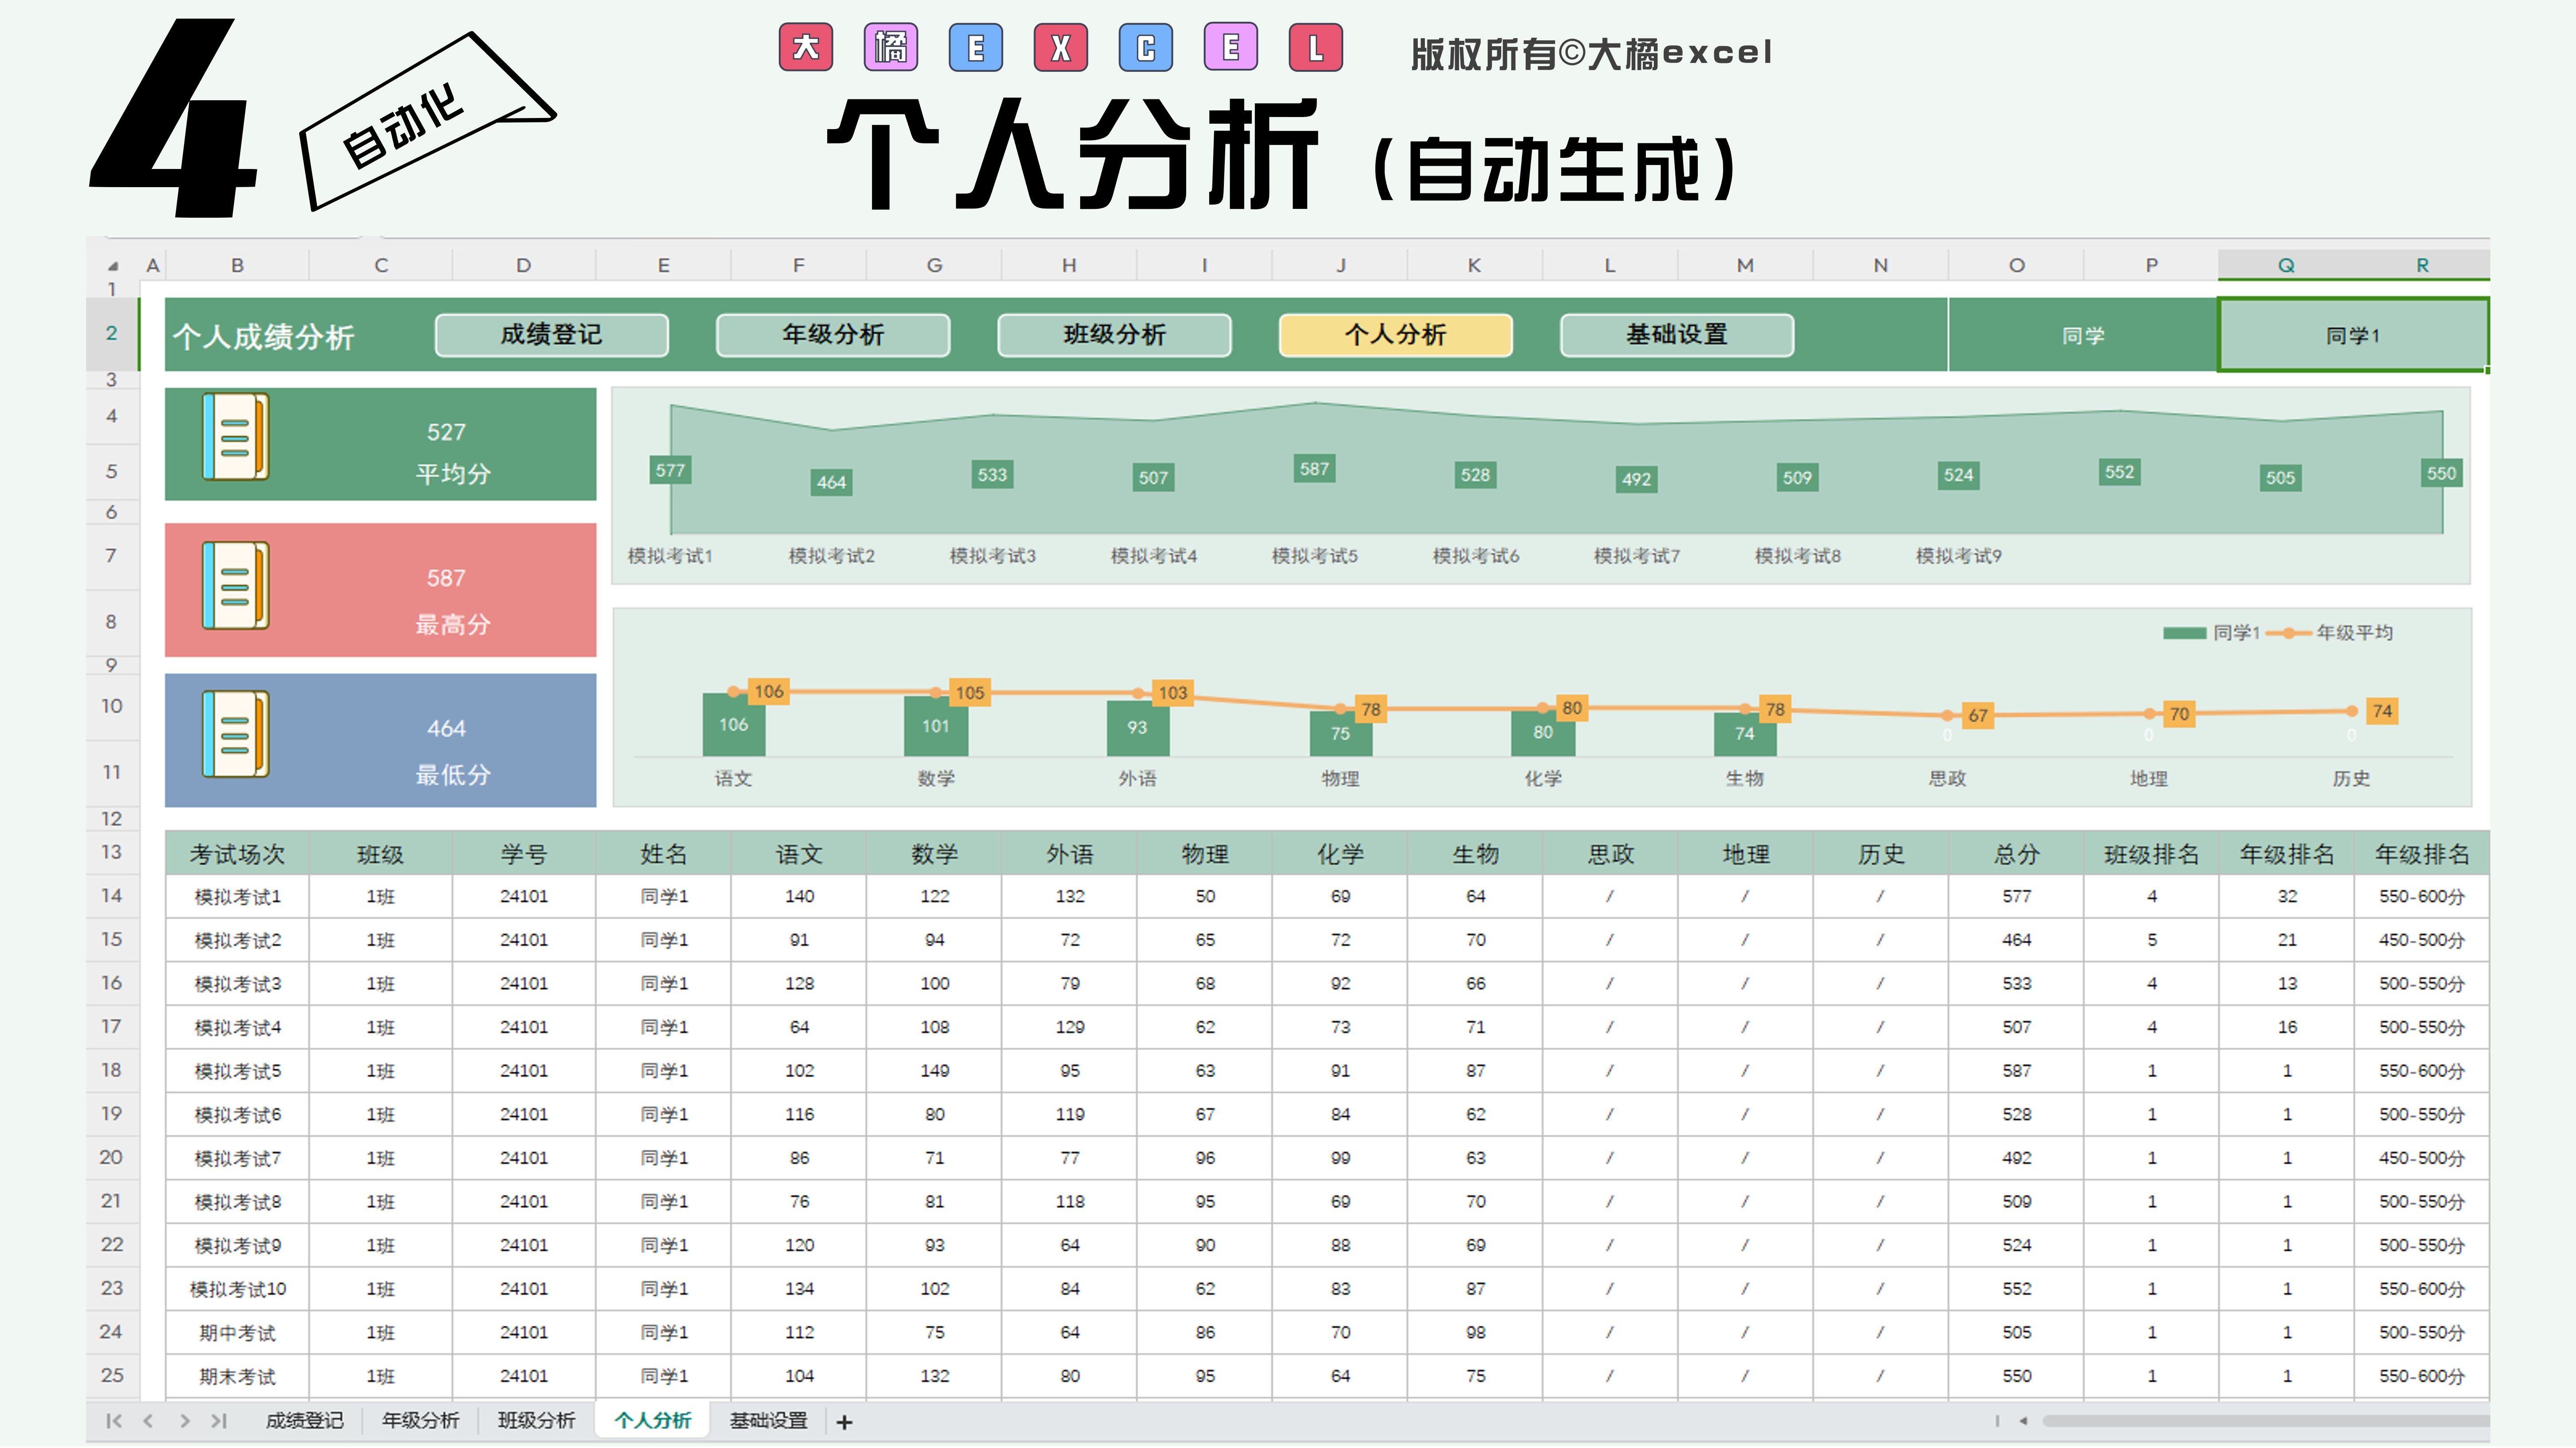Jump to first sheet with navigation arrow
Viewport: 2576px width, 1448px height.
tap(113, 1421)
